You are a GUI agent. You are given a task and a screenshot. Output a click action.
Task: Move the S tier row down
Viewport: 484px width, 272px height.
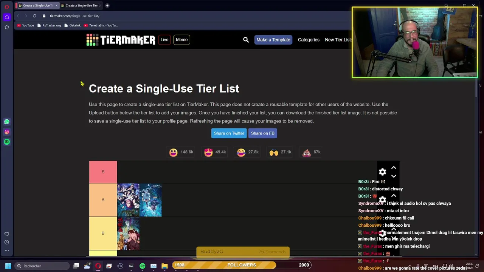pyautogui.click(x=394, y=176)
